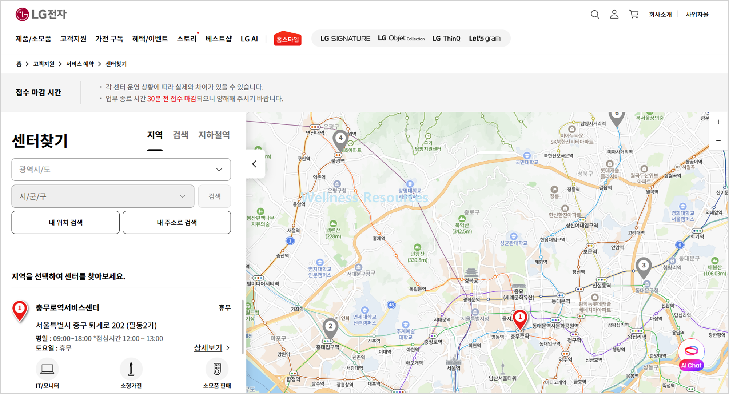Click 북악산 mountain marker on map
Image resolution: width=729 pixels, height=394 pixels.
pyautogui.click(x=462, y=219)
